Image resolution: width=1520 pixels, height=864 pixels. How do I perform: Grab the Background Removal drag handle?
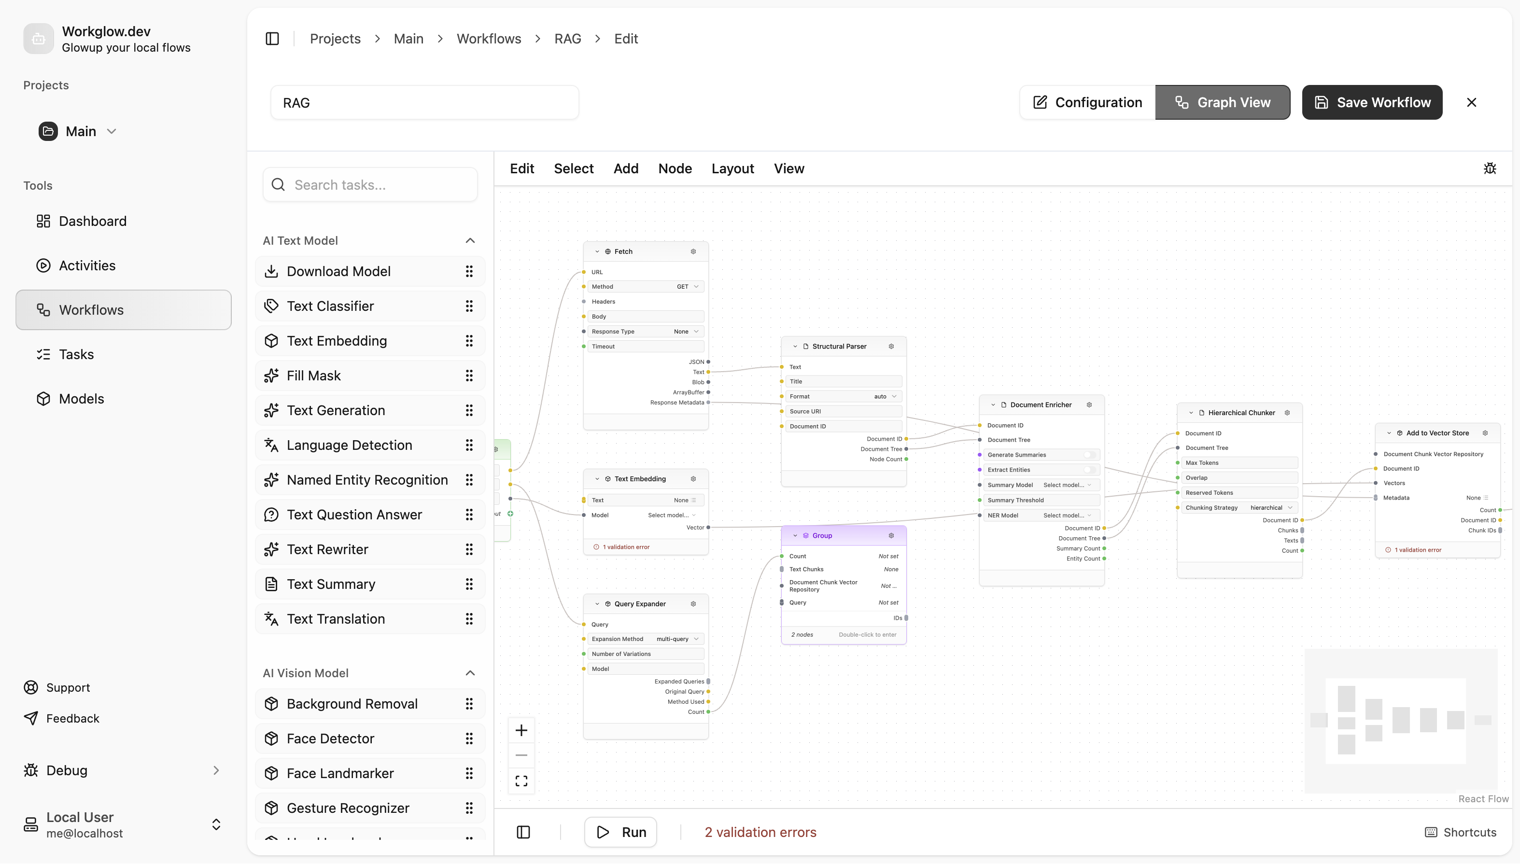[x=469, y=704]
